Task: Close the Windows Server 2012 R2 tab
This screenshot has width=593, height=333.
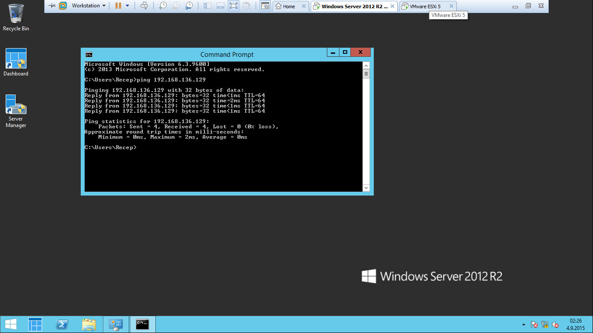Action: pyautogui.click(x=392, y=6)
